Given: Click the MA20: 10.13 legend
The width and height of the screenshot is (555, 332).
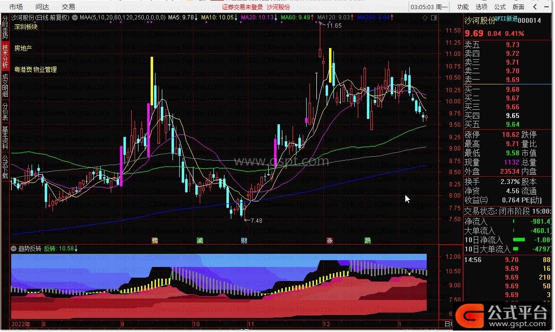Looking at the screenshot, I should (x=259, y=17).
